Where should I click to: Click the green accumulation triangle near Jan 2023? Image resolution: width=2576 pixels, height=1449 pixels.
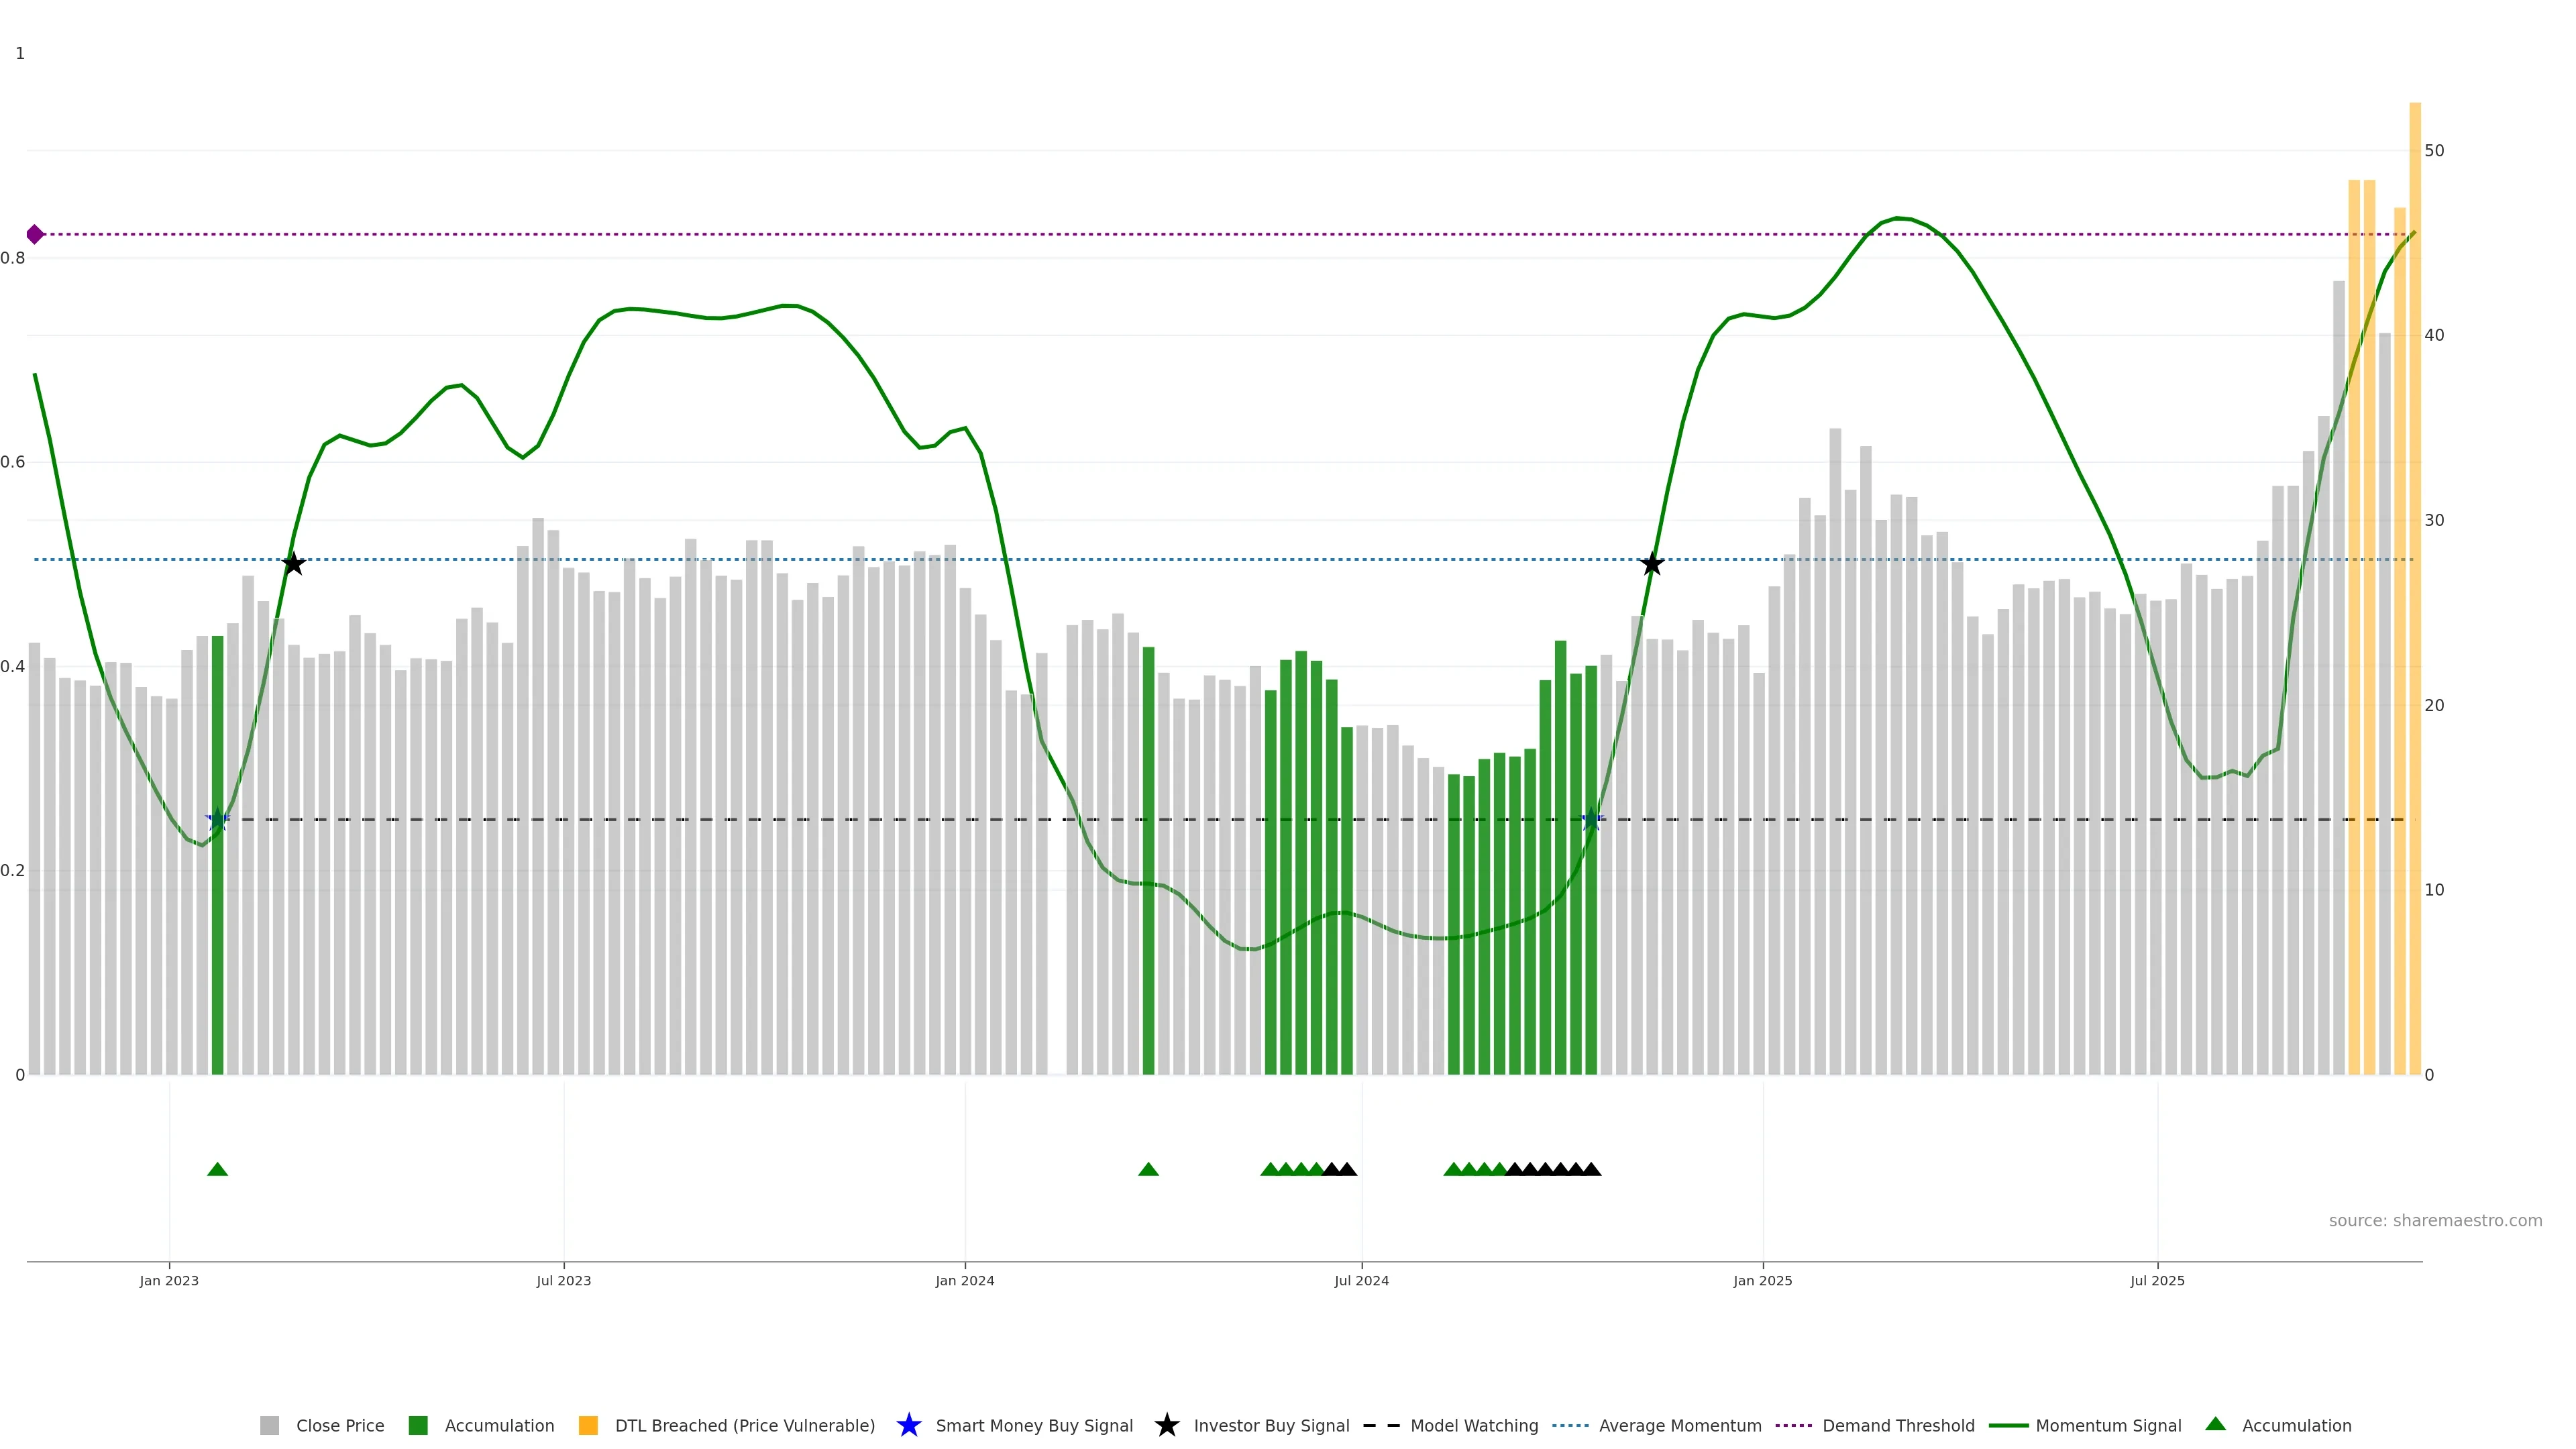[217, 1169]
